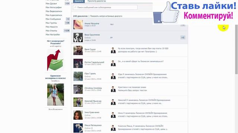Focus the message search field
Image resolution: width=238 pixels, height=133 pixels.
point(105,7)
